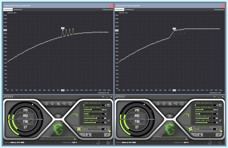Viewport: 228px width, 148px height.
Task: Open detached monitor icon in right Afterburner
Action: pos(170,116)
